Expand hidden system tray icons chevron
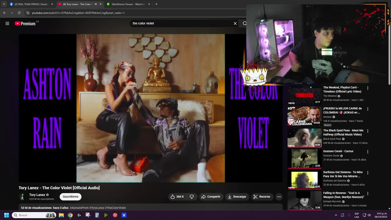 coord(336,215)
